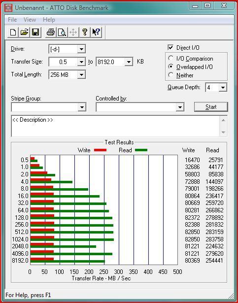The image size is (238, 303).
Task: Click read value 144097 in 4.0 row
Action: click(x=214, y=182)
